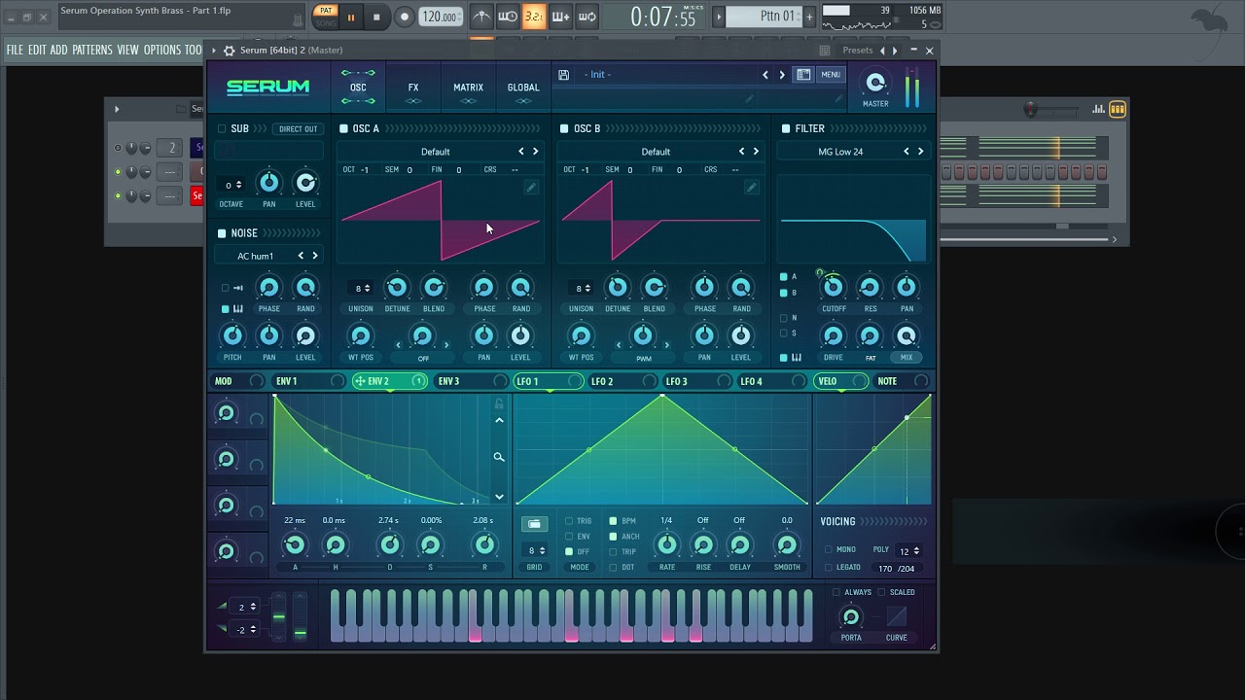This screenshot has height=700, width=1245.
Task: Stop playback in FL Studio toolbar
Action: [x=376, y=17]
